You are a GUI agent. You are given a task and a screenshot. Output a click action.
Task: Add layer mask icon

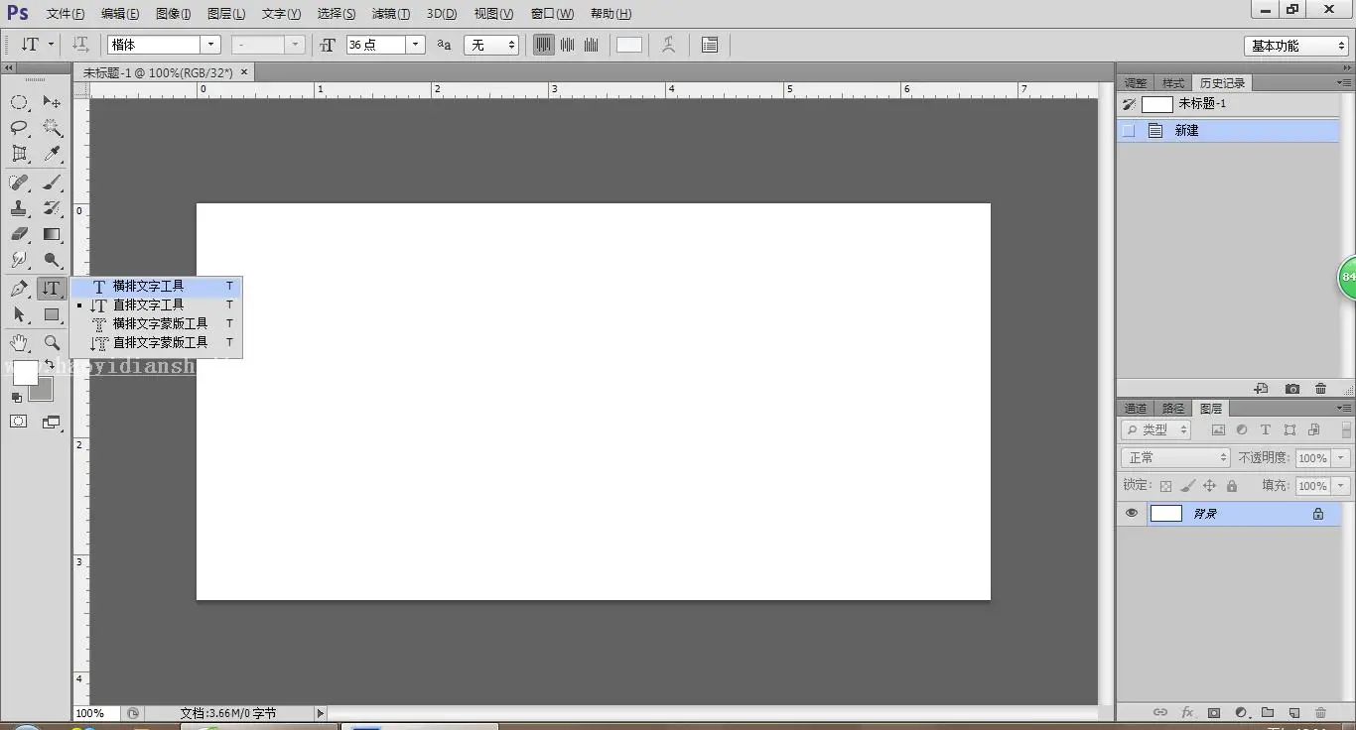[1214, 712]
